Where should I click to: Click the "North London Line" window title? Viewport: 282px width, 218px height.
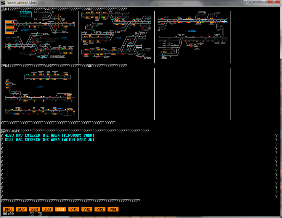click(x=21, y=2)
